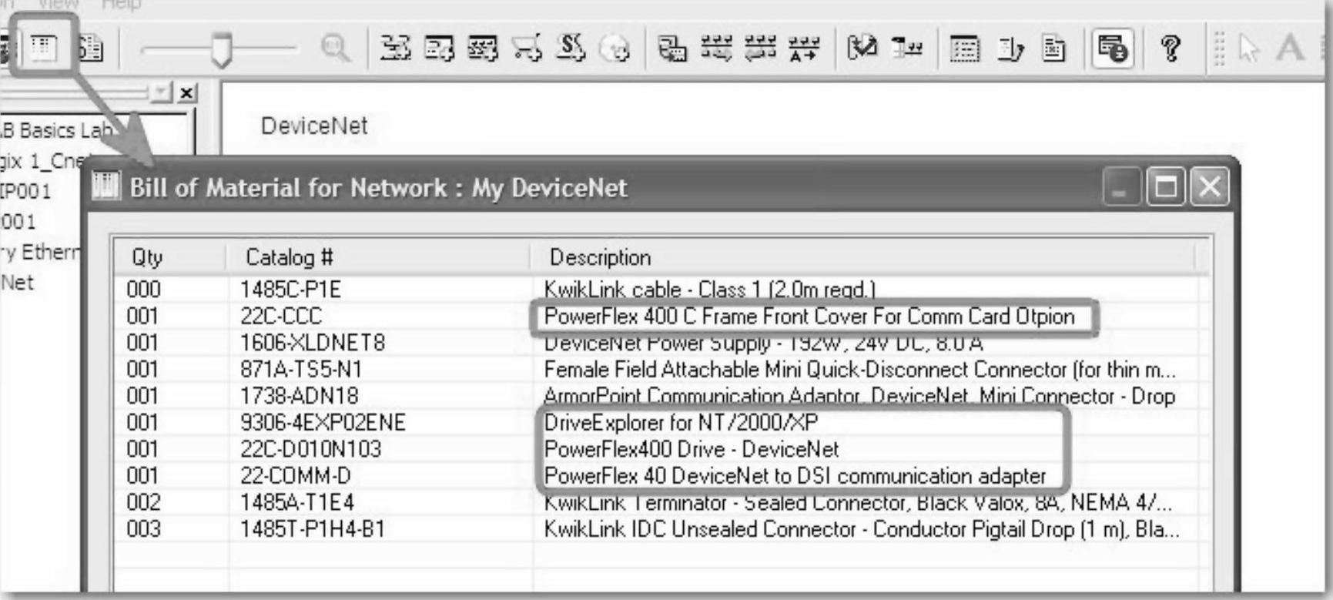Screen dimensions: 1333x600
Task: Select the large 'A' text tool
Action: 1291,48
